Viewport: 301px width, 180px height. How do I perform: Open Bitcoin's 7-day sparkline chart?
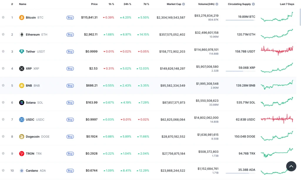coord(277,17)
